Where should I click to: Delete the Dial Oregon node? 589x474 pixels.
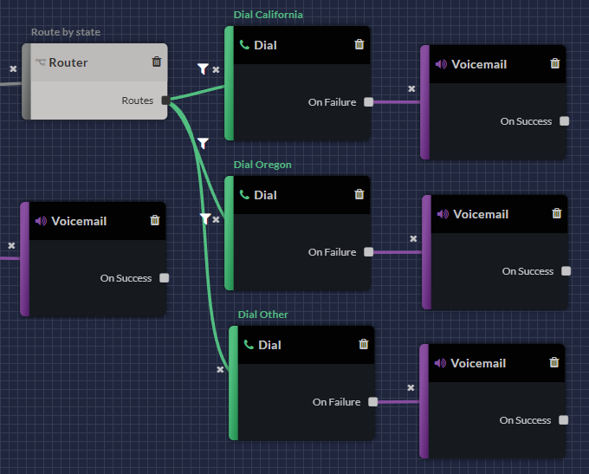359,194
